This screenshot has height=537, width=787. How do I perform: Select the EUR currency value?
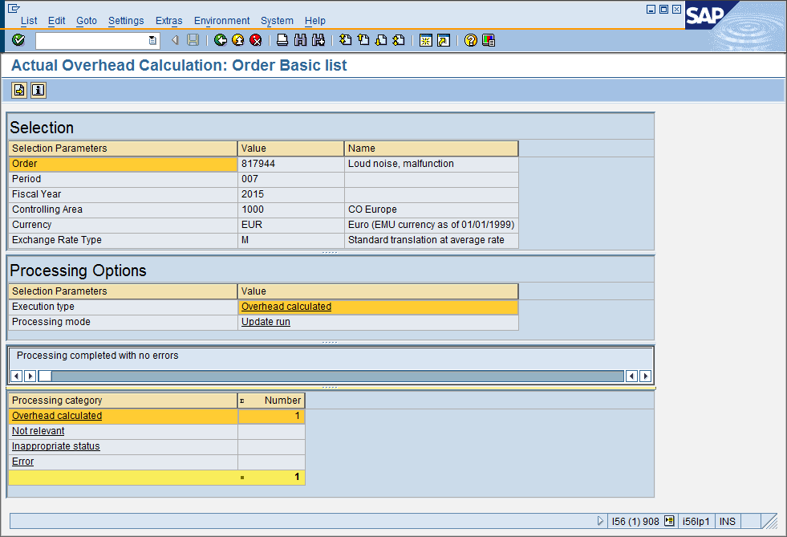pyautogui.click(x=290, y=225)
